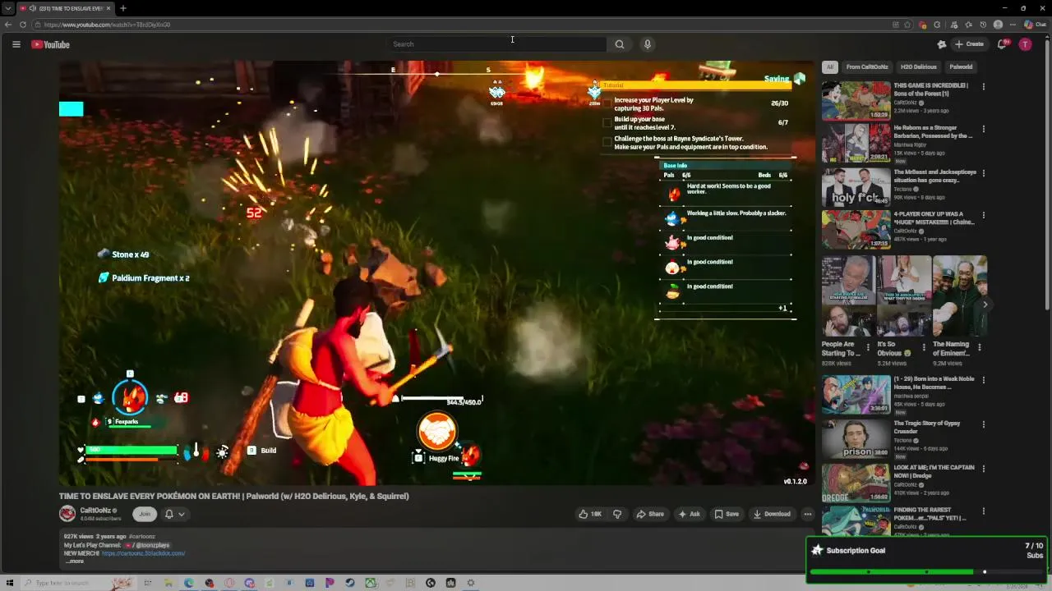Open browser settings and more ellipsis

click(x=1013, y=25)
